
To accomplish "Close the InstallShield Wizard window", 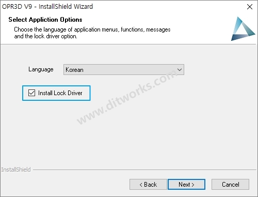I will pos(250,7).
